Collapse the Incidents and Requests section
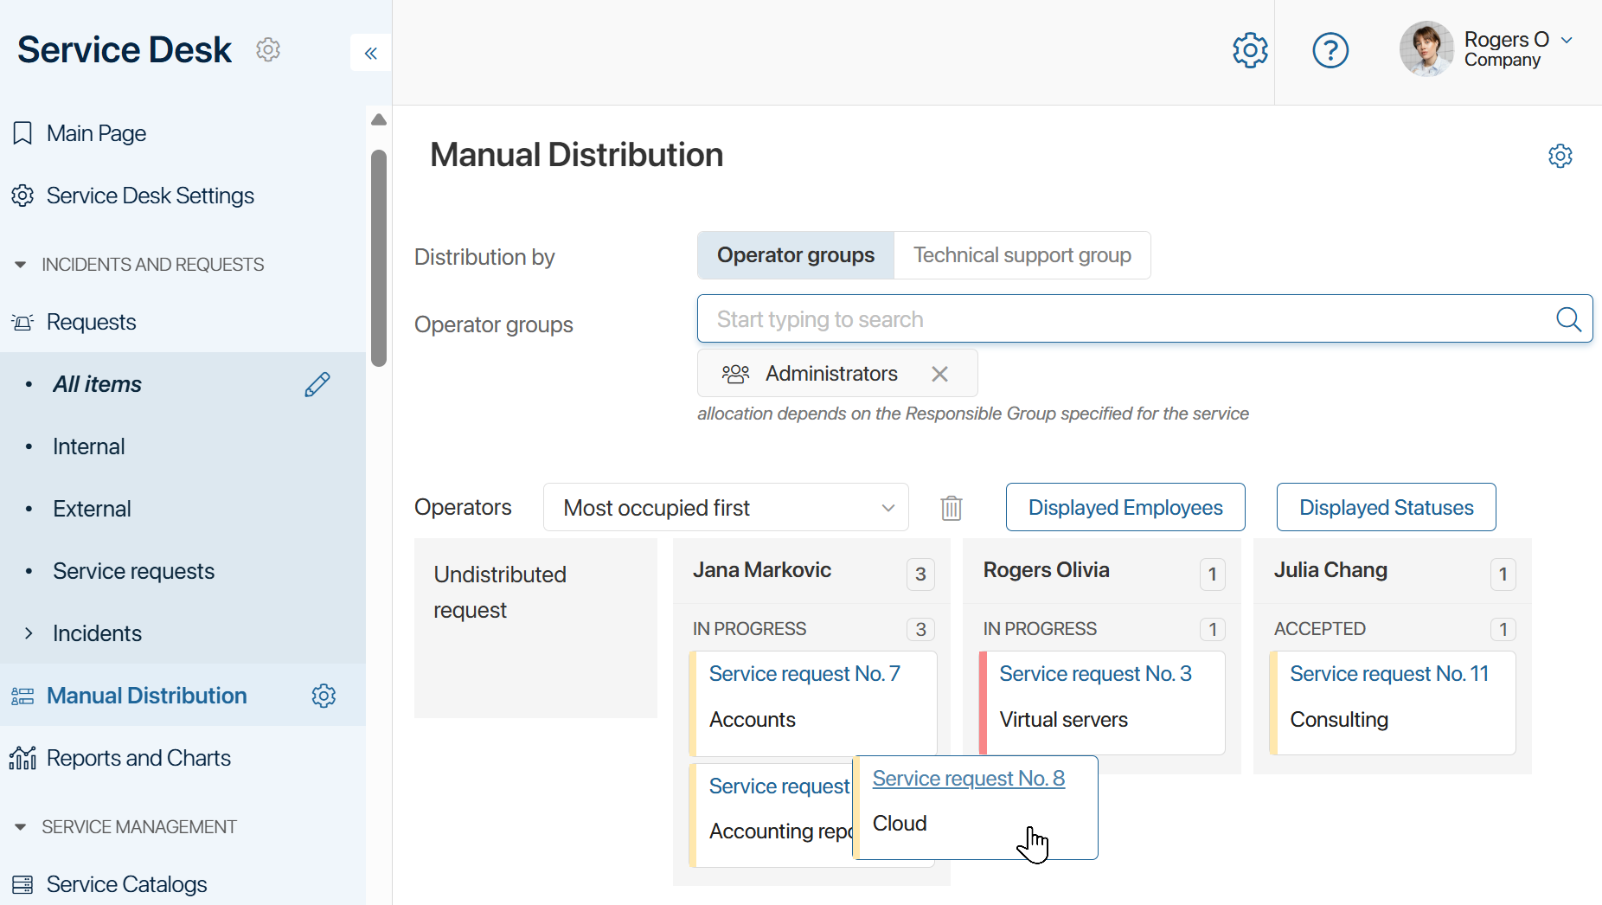Viewport: 1602px width, 905px height. point(20,265)
